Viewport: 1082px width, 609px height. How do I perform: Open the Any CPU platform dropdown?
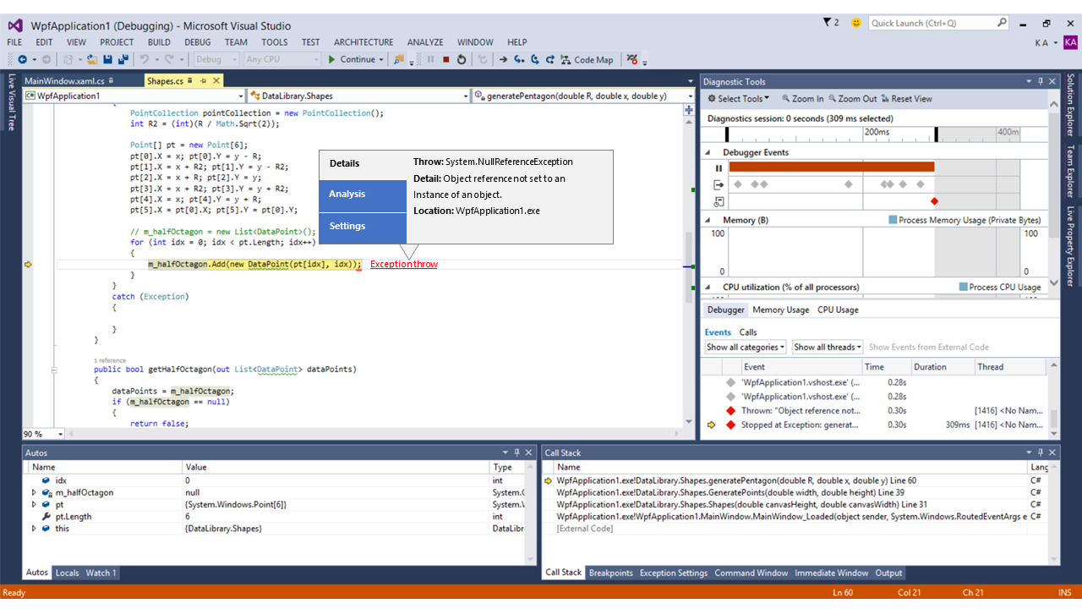pyautogui.click(x=282, y=59)
